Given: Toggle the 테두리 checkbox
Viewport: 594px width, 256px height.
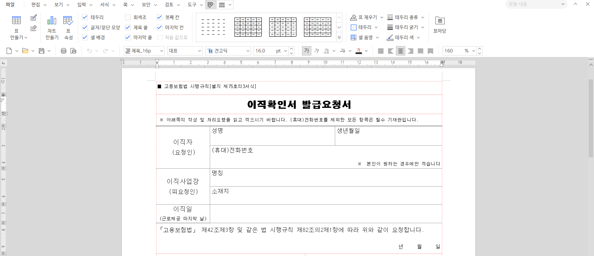Looking at the screenshot, I should tap(85, 17).
